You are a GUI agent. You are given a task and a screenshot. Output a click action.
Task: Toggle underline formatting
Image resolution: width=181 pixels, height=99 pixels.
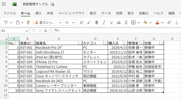(x=111, y=22)
